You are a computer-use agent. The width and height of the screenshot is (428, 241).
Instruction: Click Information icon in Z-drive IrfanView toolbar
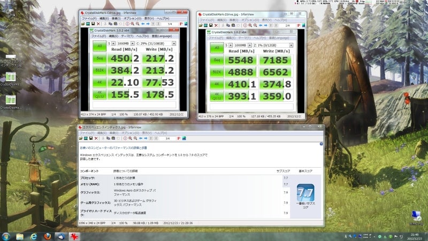245,25
